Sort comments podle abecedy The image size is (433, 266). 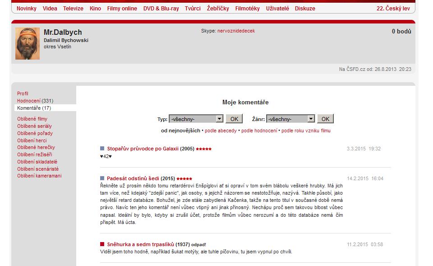pyautogui.click(x=221, y=131)
